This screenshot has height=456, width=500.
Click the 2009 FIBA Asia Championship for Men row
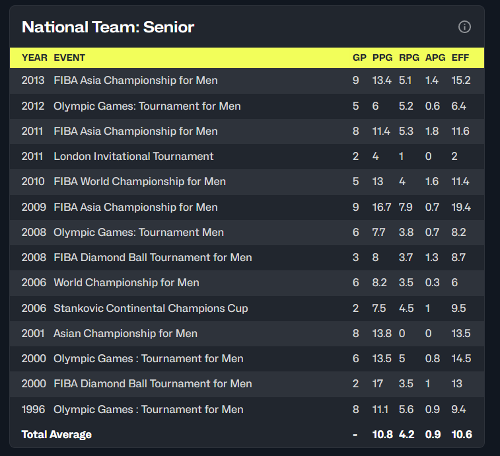tap(135, 207)
